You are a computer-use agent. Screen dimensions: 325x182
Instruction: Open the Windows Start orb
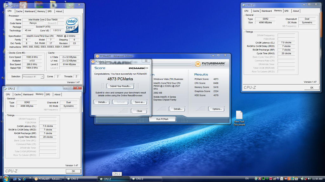pos(6,179)
